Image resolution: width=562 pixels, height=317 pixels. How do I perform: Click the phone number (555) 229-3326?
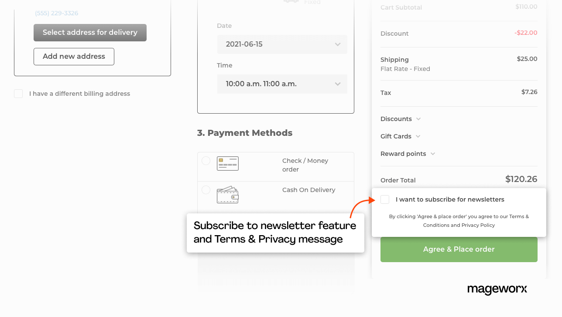click(56, 13)
